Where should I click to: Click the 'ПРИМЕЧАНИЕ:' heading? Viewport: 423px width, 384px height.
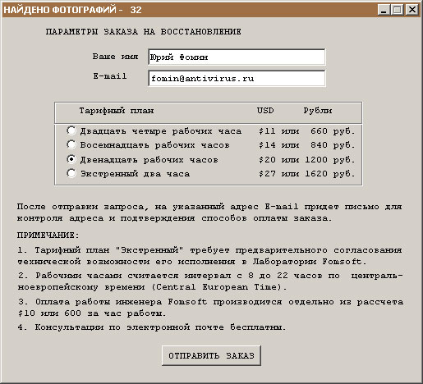tap(48, 235)
